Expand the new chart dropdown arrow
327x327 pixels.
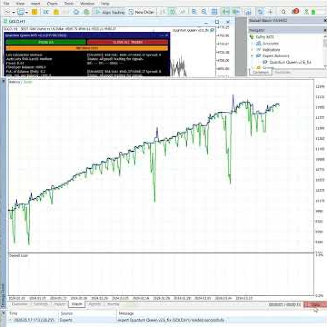13,12
